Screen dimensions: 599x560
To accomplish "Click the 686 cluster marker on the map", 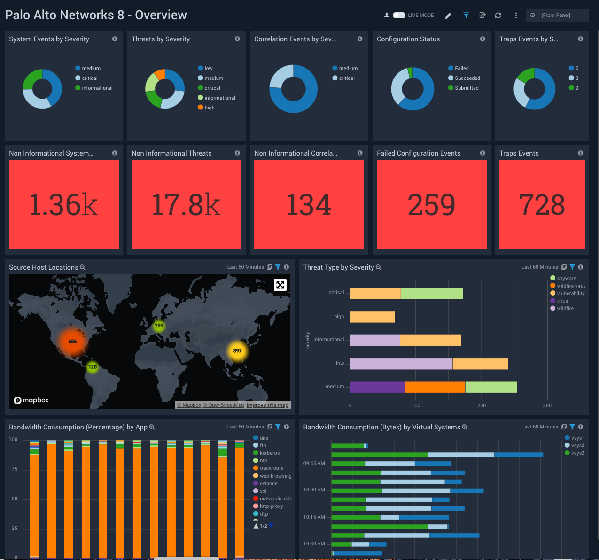I will pos(72,342).
